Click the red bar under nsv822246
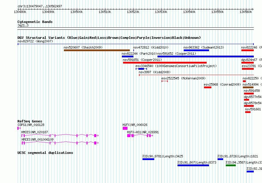 pyautogui.click(x=248, y=50)
